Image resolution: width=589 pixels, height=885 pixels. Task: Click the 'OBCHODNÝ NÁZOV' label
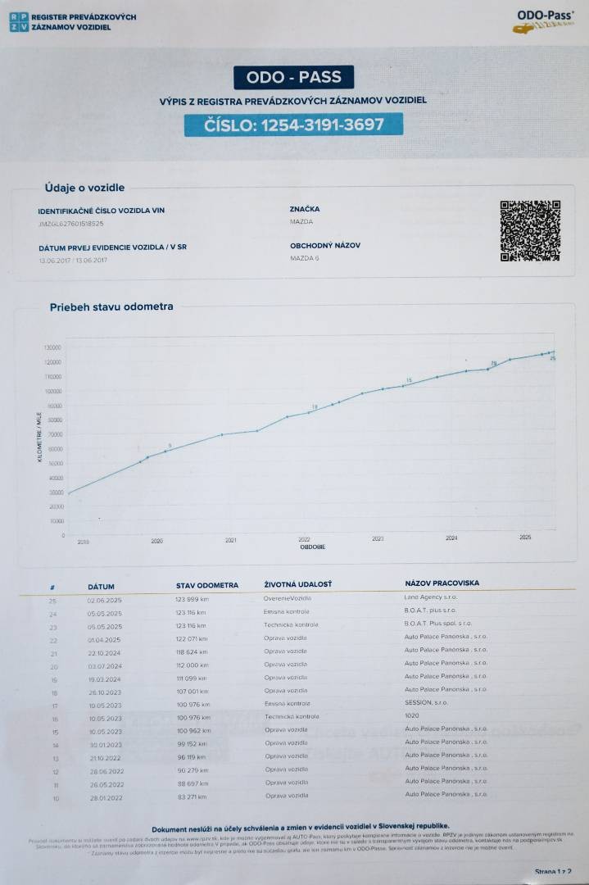(325, 246)
